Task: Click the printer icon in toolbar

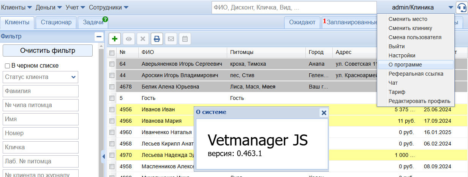Action: 157,39
